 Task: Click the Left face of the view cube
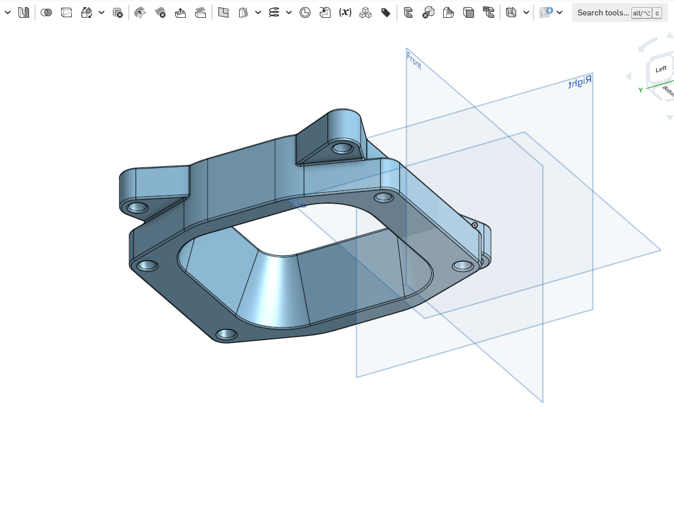661,69
